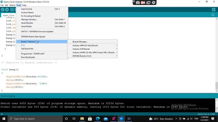Launch Microsoft Edge from the taskbar
This screenshot has height=122, width=218.
98,119
